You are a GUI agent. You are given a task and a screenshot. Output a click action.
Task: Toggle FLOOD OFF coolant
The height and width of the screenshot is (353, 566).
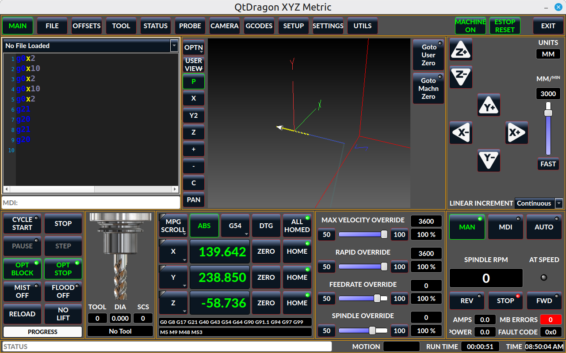63,291
